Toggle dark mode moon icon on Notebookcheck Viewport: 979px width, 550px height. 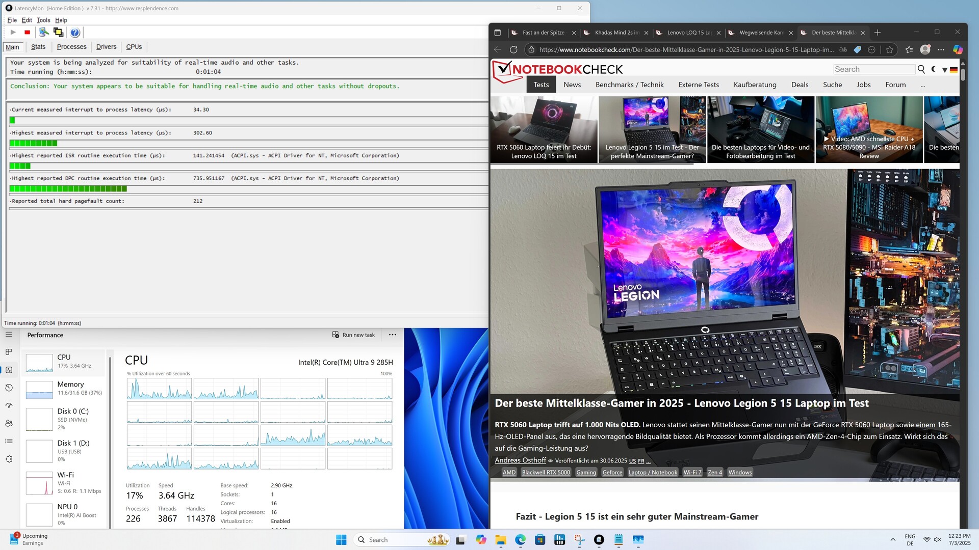pyautogui.click(x=933, y=69)
